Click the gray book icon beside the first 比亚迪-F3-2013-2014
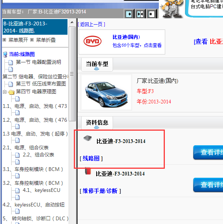The image size is (223, 224). point(88,138)
